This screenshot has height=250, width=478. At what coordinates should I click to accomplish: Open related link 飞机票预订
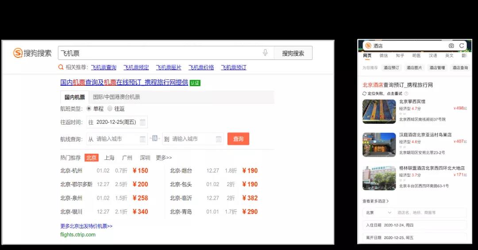[x=234, y=67]
